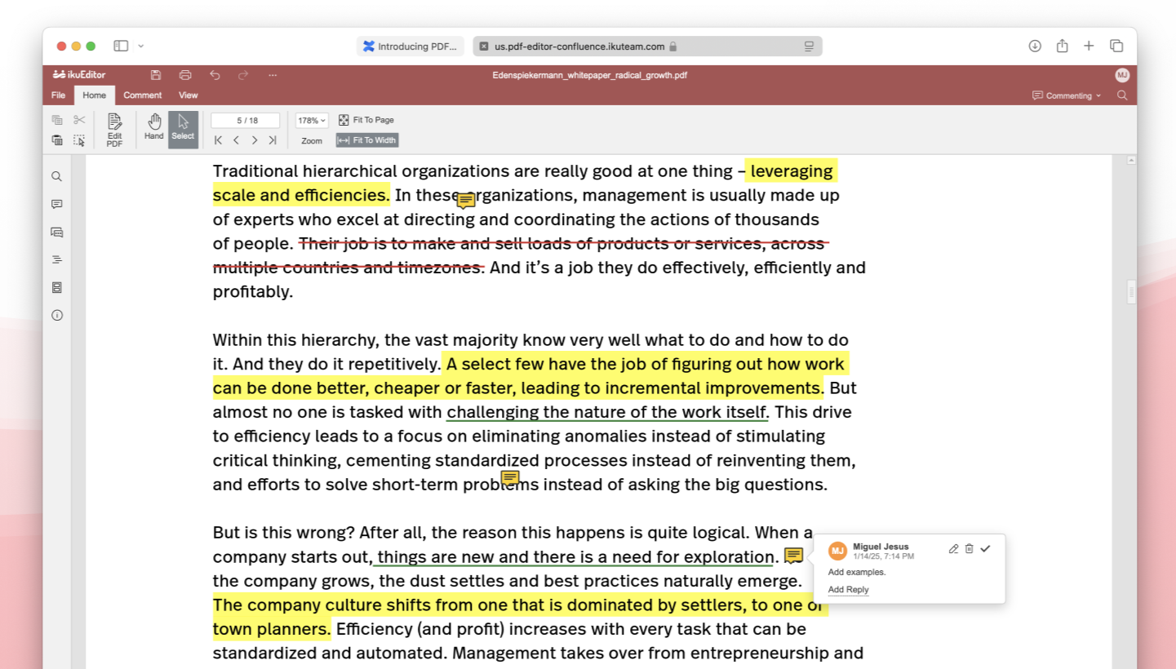Click the ikuEditor logo
This screenshot has width=1176, height=669.
pos(79,75)
